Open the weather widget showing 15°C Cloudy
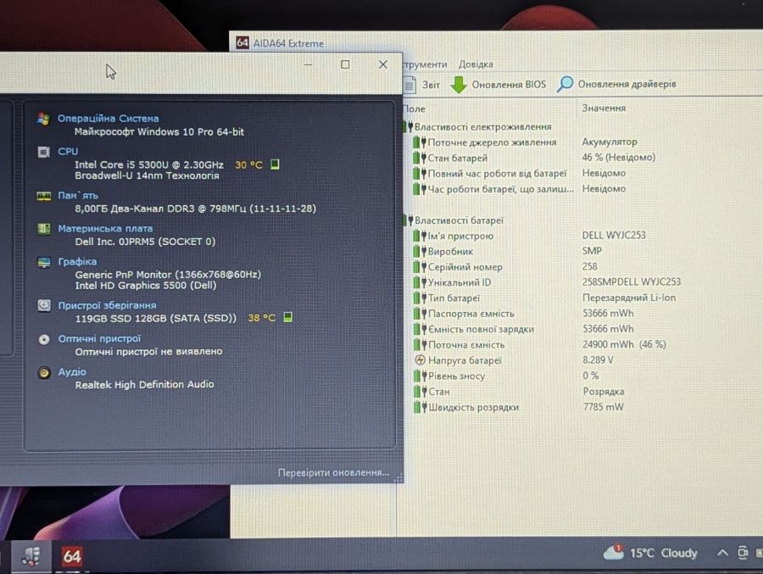This screenshot has width=763, height=574. point(650,553)
